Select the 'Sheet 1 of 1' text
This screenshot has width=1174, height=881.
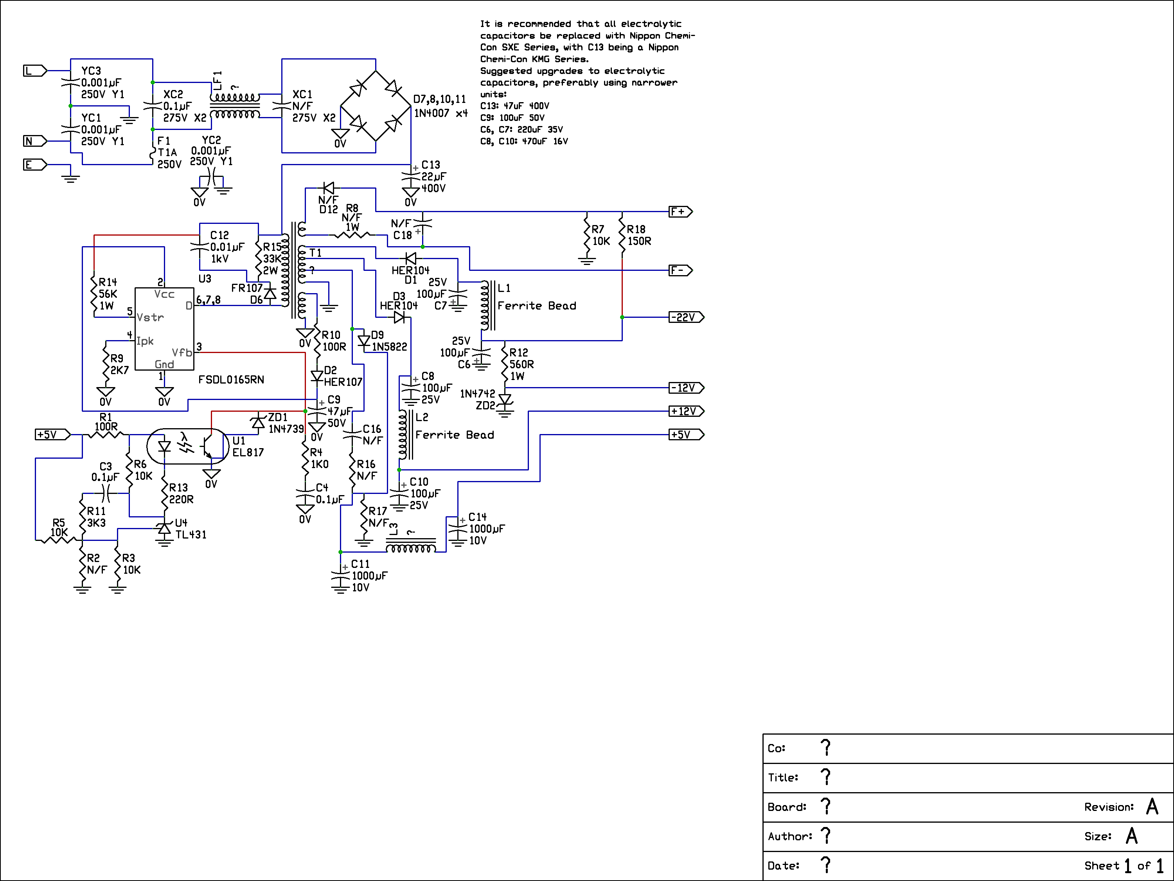tap(1124, 866)
